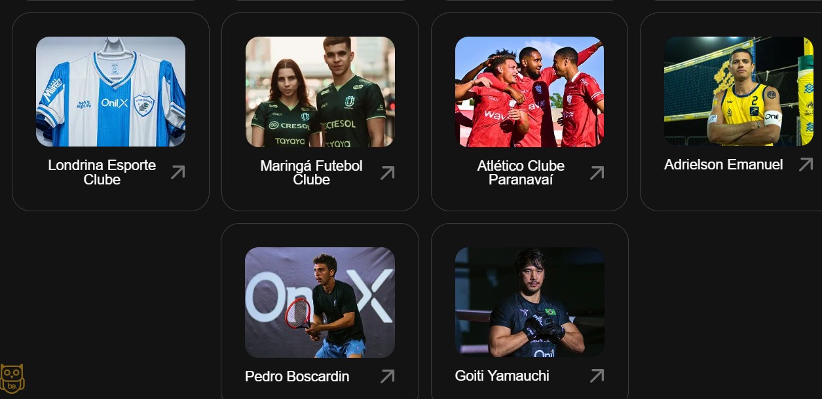Click the Pedro Boscardin tennis photo

coord(320,302)
